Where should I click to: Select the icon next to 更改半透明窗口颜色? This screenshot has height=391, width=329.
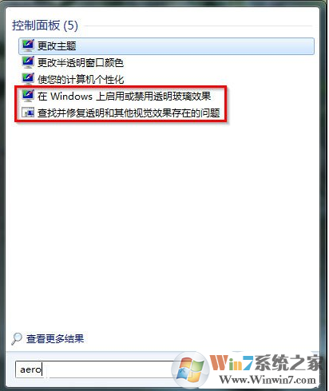point(28,63)
